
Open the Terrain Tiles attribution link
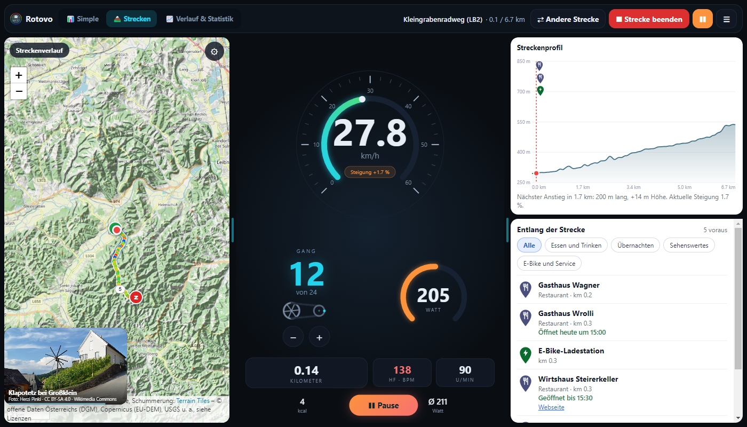[193, 400]
